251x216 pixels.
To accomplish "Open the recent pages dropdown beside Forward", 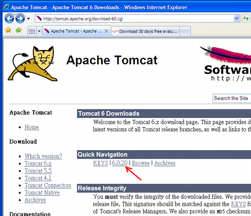I will click(29, 18).
